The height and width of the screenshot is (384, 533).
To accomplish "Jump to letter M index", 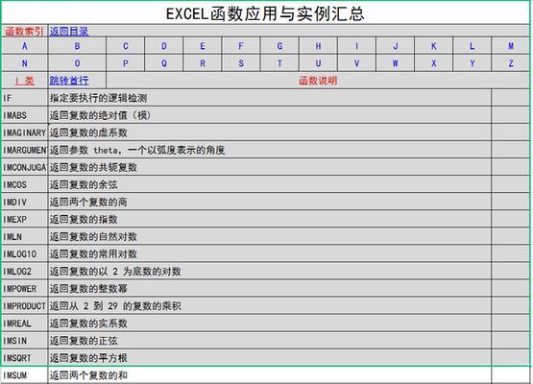I will 511,46.
